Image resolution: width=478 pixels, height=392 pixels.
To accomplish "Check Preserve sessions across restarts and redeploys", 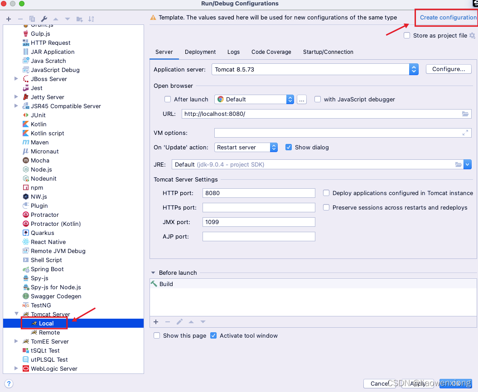I will coord(326,208).
